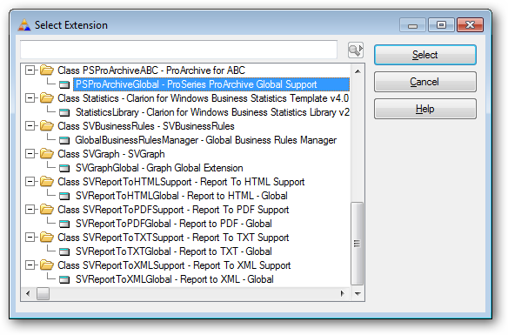The width and height of the screenshot is (508, 335).
Task: Click folder icon of Class SVReportToXMLSupport
Action: (47, 265)
